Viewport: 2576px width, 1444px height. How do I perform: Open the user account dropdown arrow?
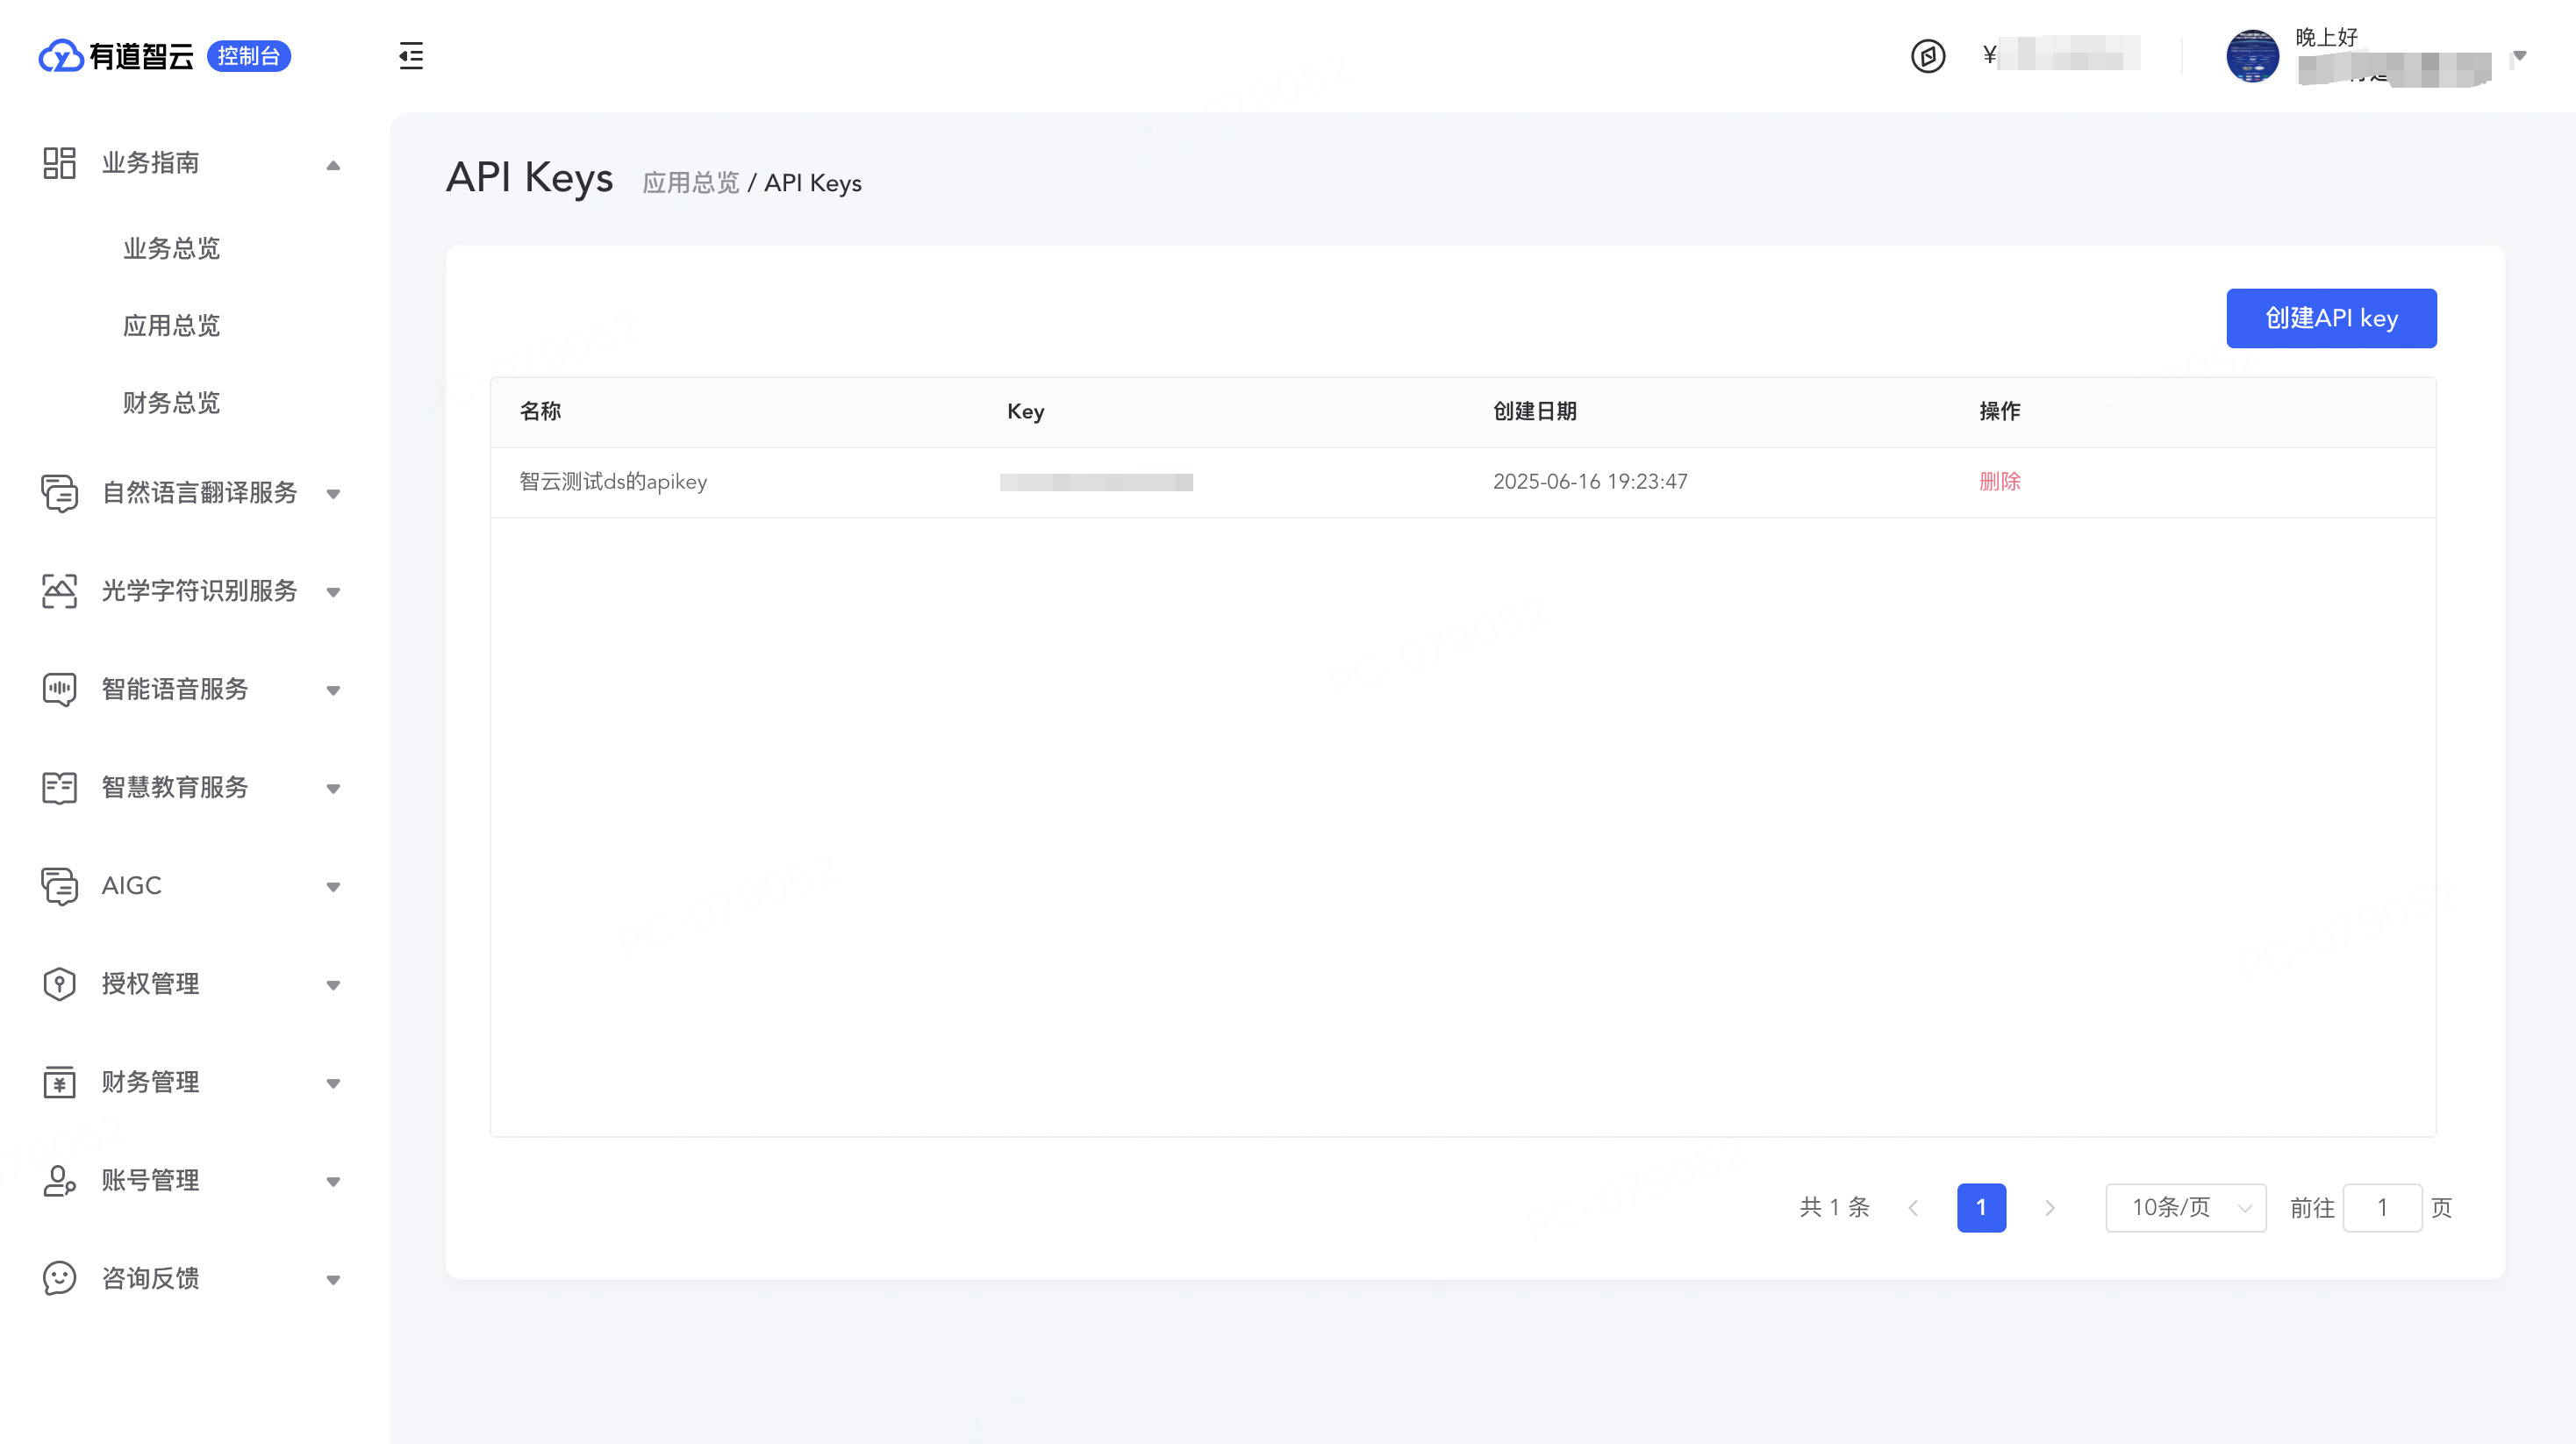[x=2520, y=56]
